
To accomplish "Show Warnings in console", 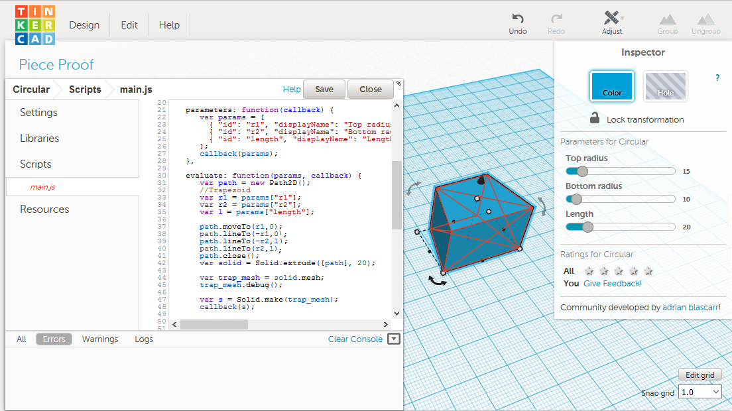I will click(100, 339).
